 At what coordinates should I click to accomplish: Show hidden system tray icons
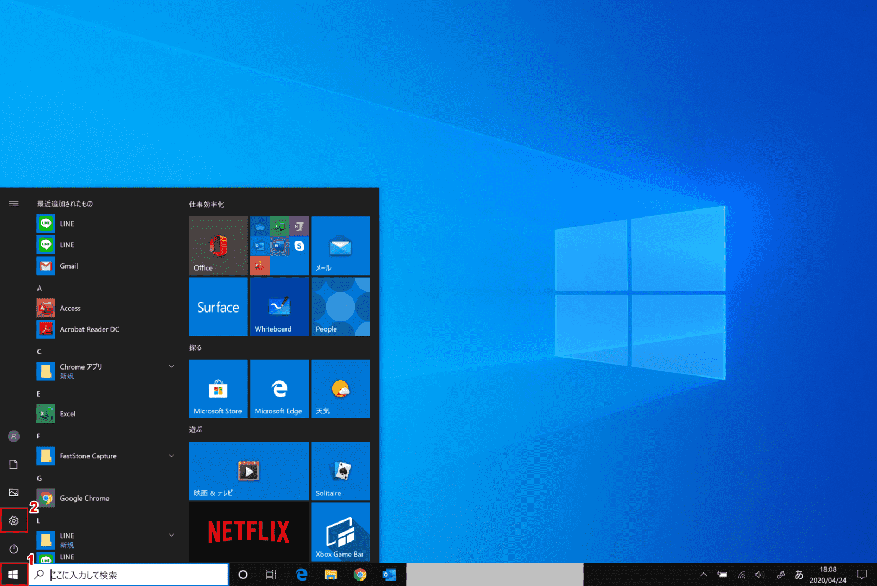[x=703, y=575]
